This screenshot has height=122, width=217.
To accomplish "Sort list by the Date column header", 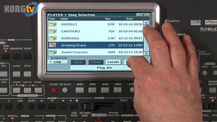I will pos(130,19).
